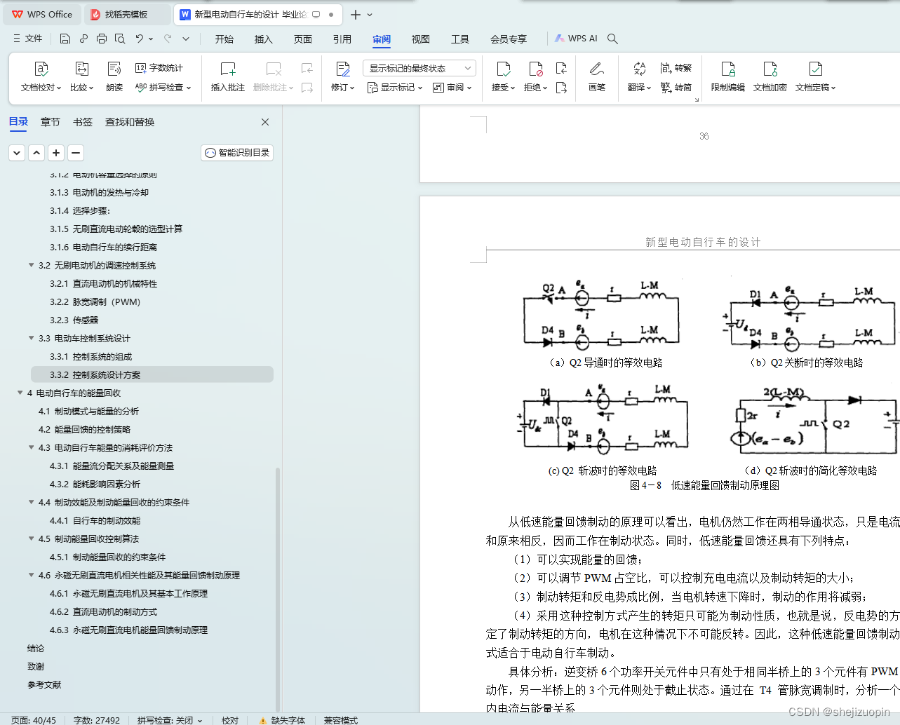Open the WPS Office home tab
Screen dimensions: 900x725
coord(43,14)
